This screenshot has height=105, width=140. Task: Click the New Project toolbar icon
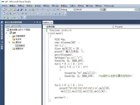4,10
